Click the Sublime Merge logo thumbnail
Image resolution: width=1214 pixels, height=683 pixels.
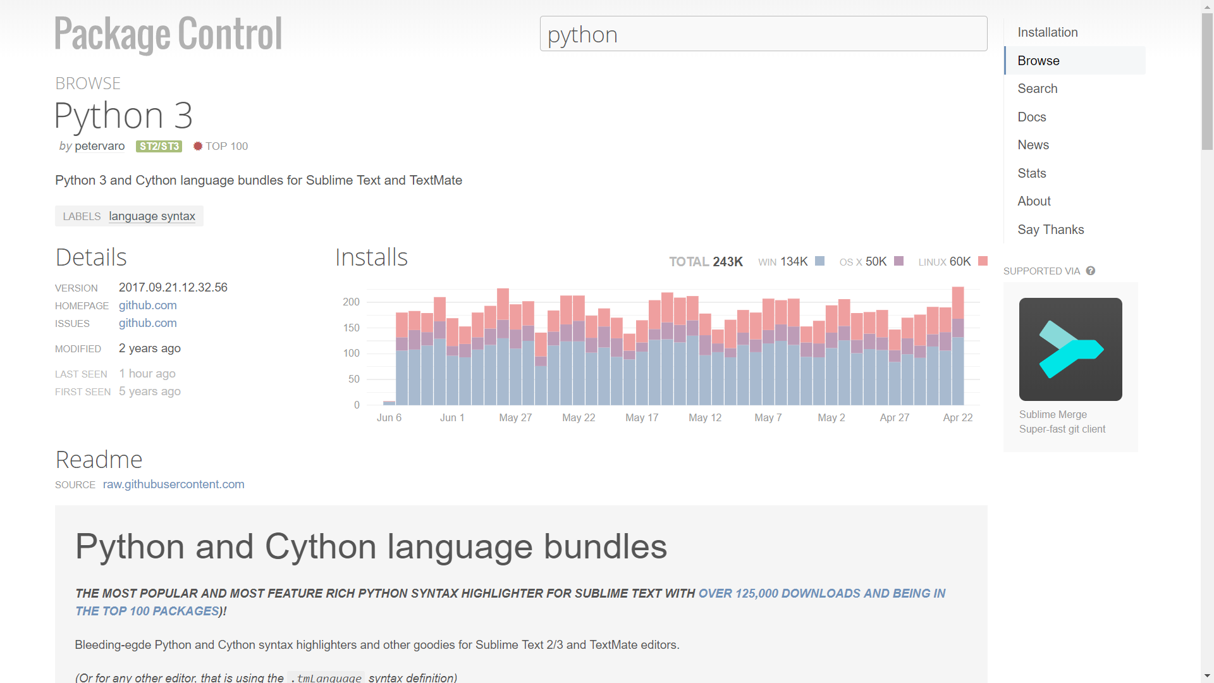[1070, 349]
